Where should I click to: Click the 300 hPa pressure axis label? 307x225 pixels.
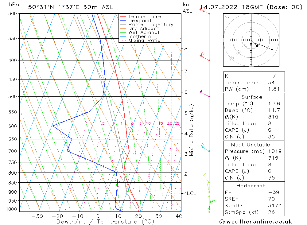[13, 14]
